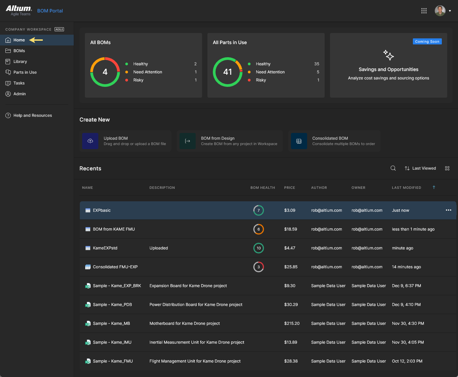Open the Sample - Kame_MB BOM
This screenshot has height=377, width=458.
(x=111, y=323)
